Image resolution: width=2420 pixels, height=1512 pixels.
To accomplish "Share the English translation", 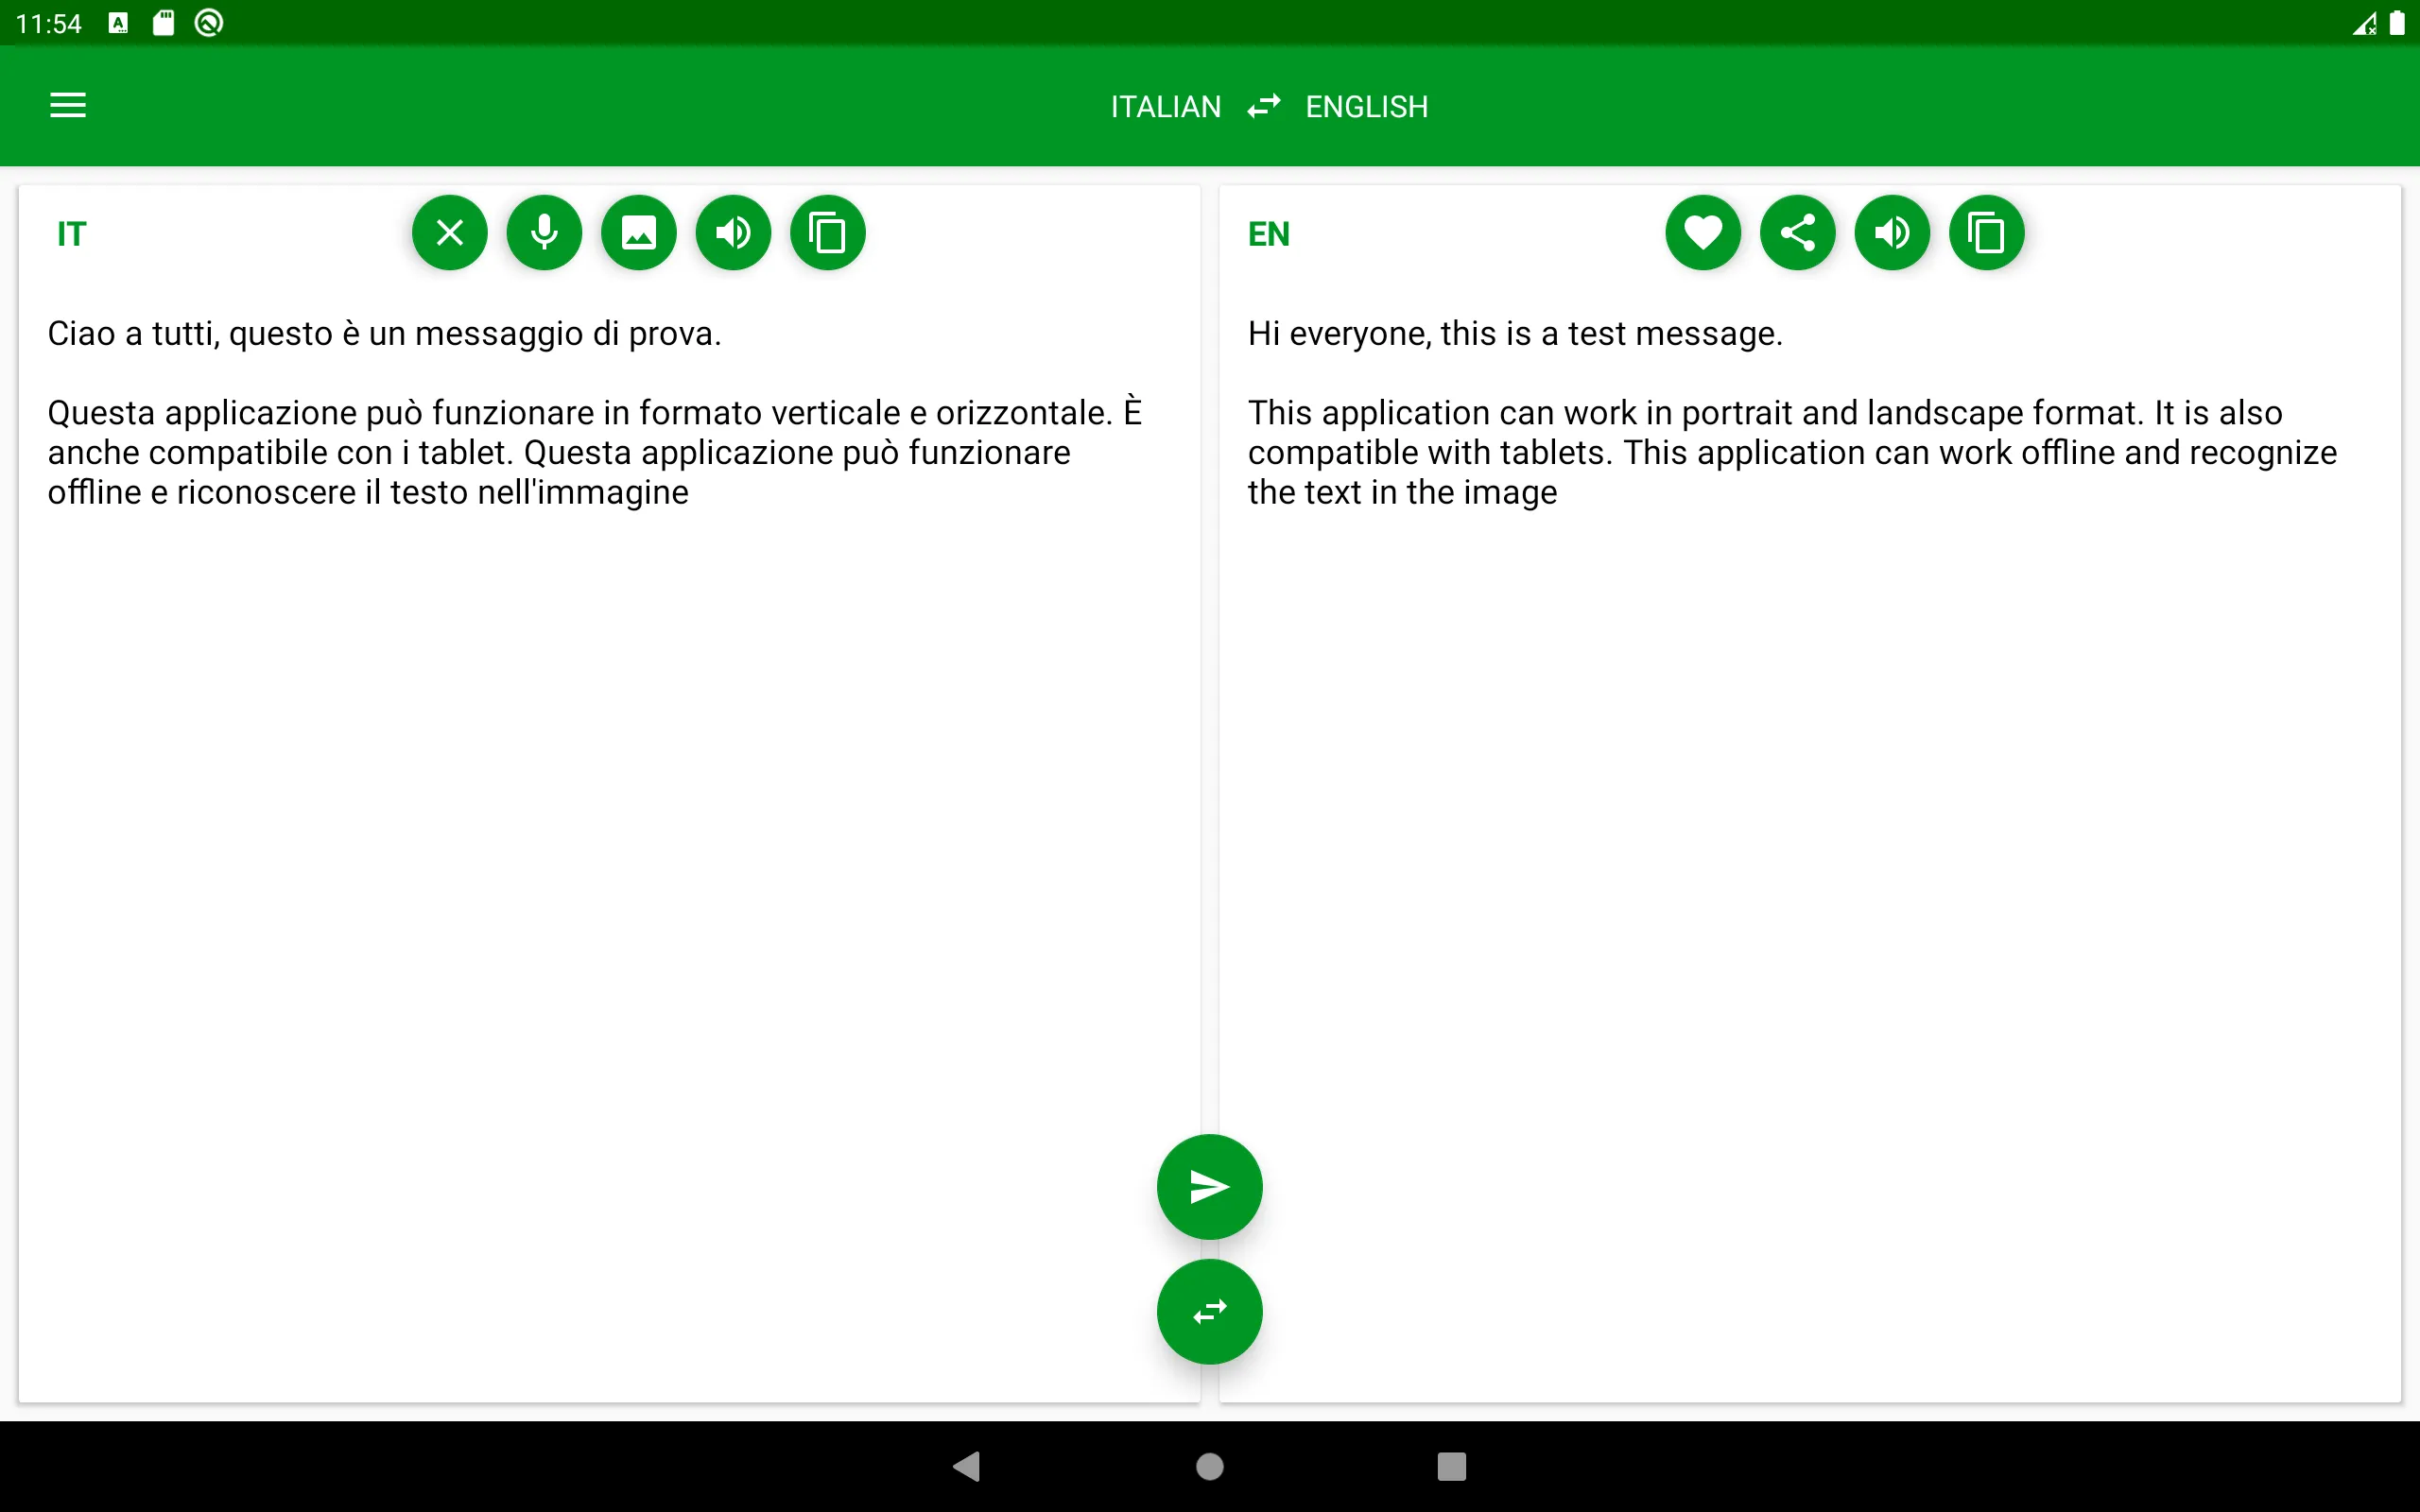I will coord(1798,233).
